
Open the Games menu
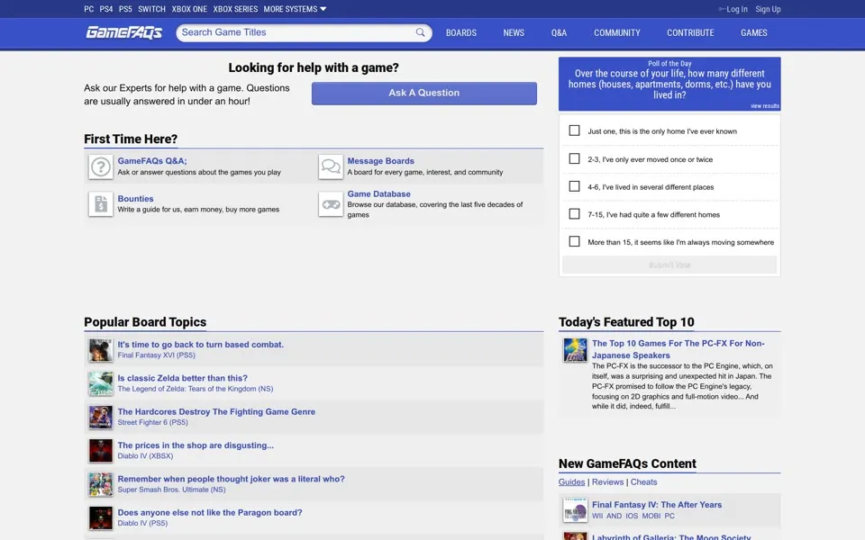(x=753, y=32)
